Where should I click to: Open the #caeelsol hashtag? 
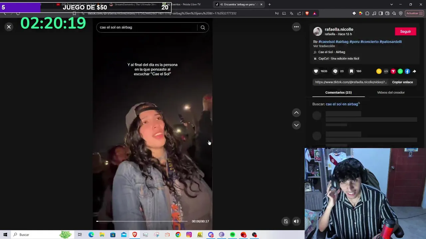click(326, 42)
